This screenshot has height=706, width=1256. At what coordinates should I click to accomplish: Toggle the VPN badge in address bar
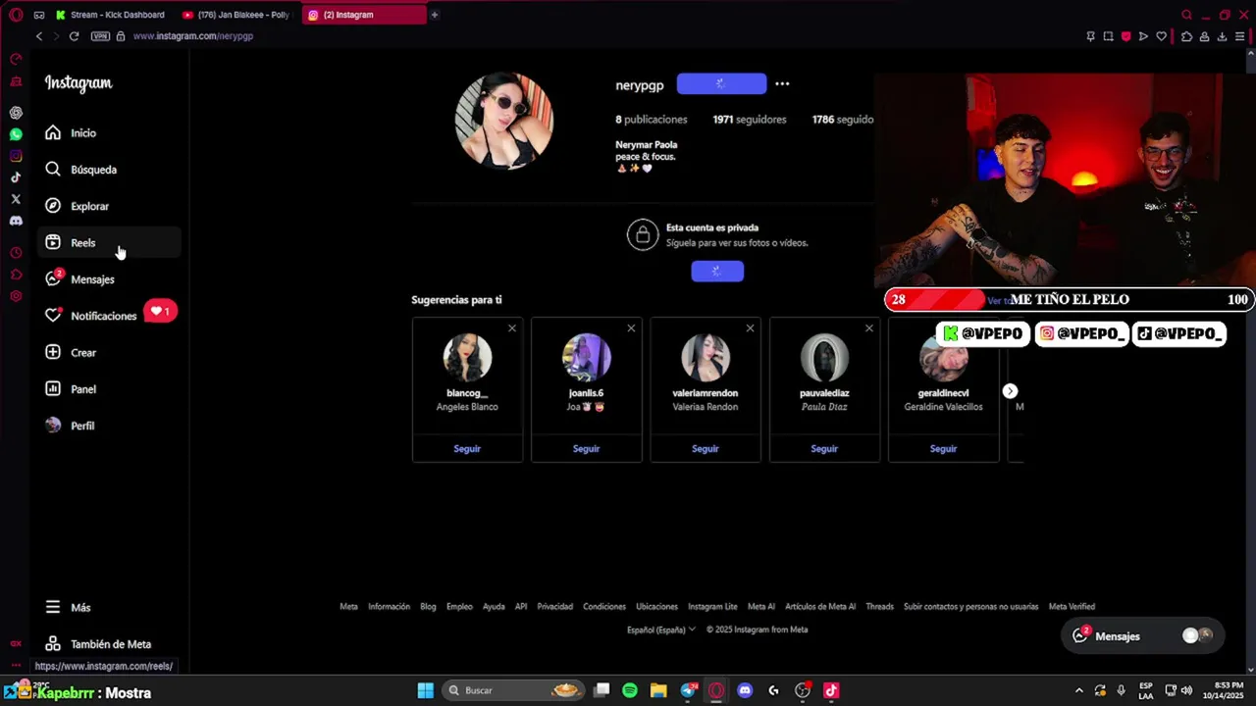point(100,36)
